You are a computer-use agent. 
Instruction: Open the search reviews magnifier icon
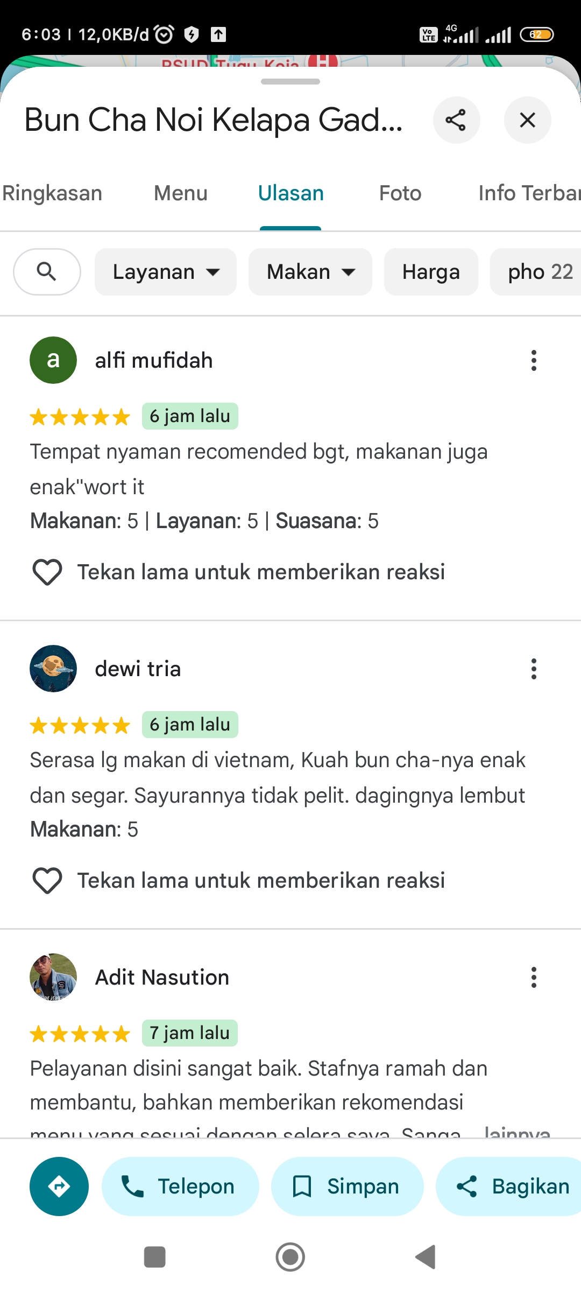pos(47,272)
